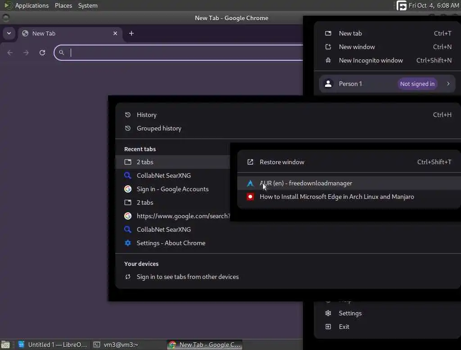Click Google icon beside Sign in entry
Image resolution: width=461 pixels, height=350 pixels.
(127, 189)
